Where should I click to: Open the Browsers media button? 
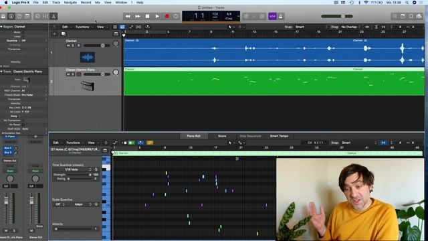[x=419, y=16]
